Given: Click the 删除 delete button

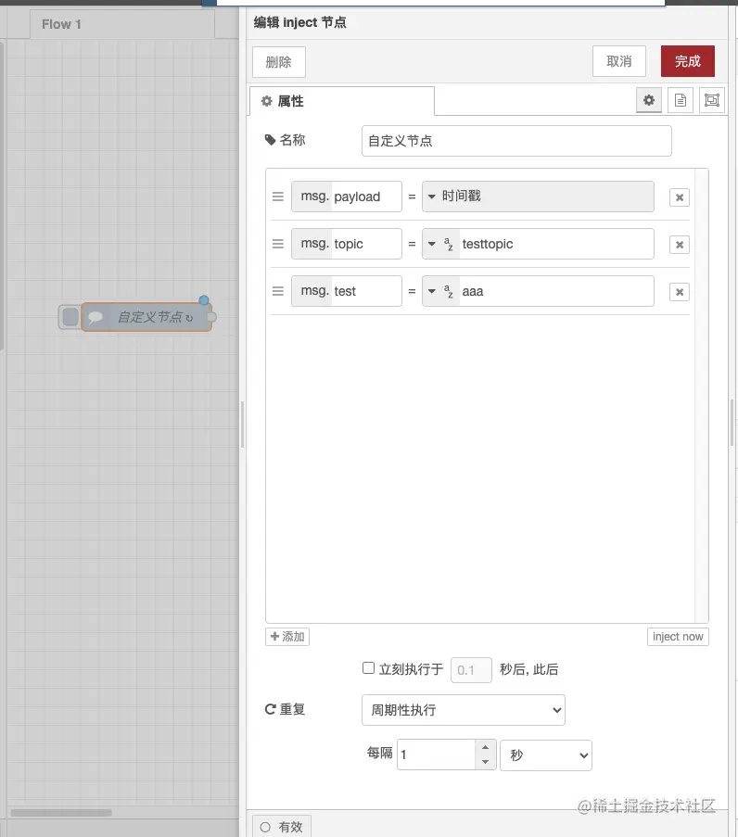Looking at the screenshot, I should 279,62.
